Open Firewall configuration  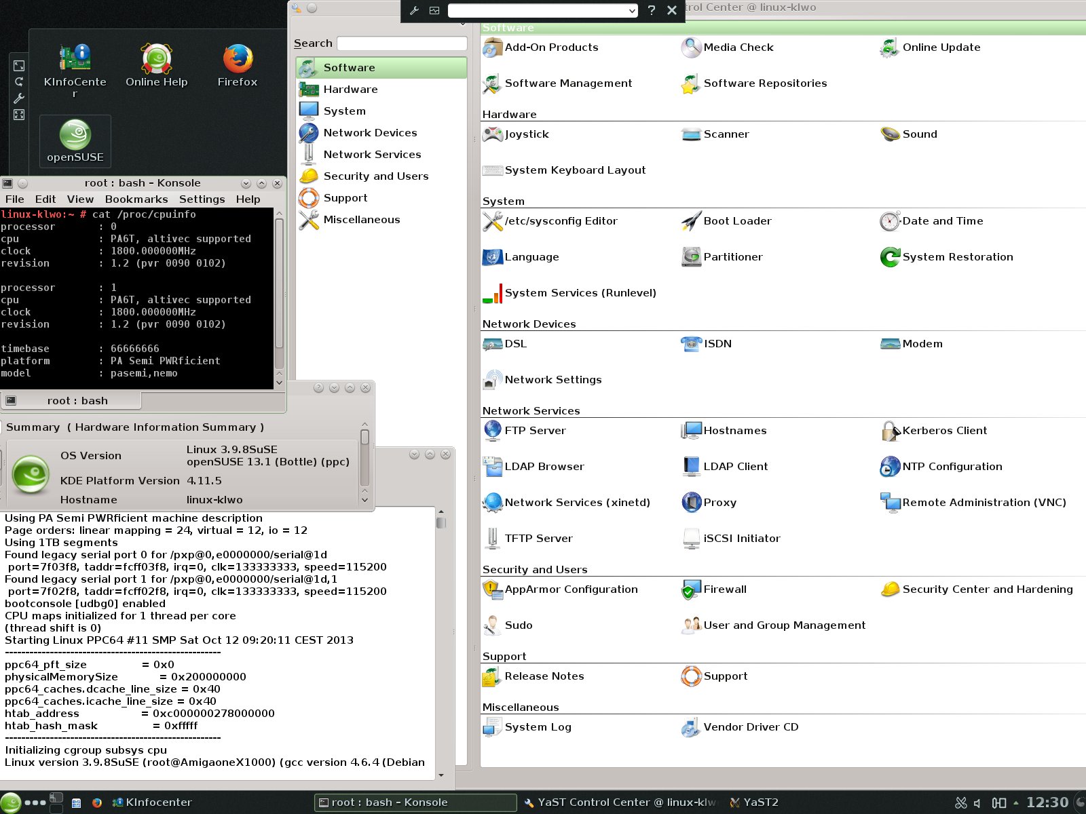click(x=714, y=589)
